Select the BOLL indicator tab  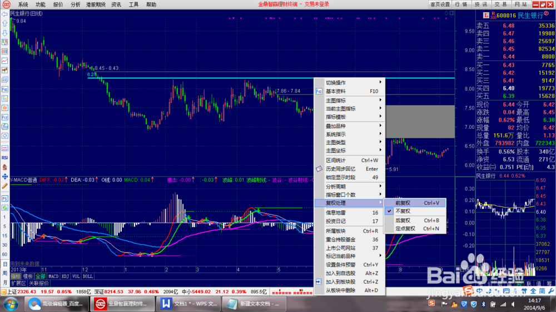(x=88, y=276)
